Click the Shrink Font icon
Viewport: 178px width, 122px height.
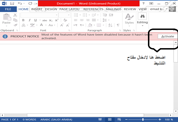68,25
